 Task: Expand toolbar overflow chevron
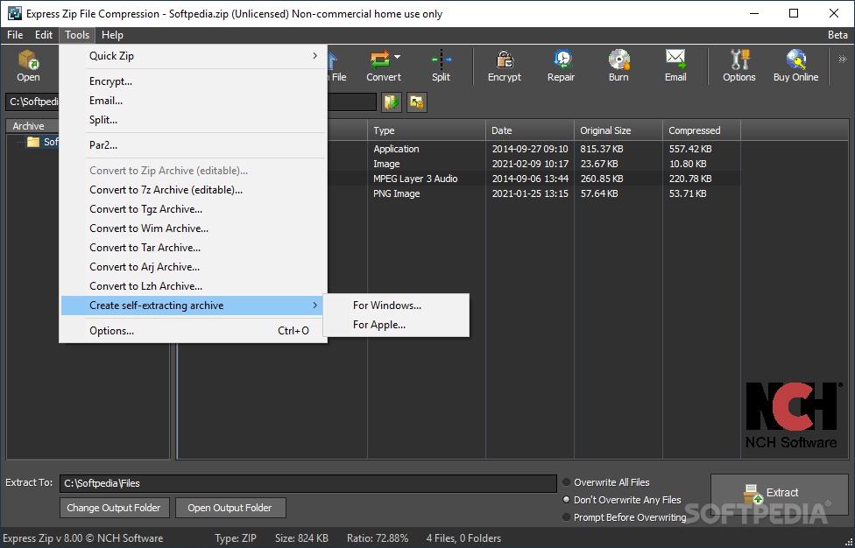tap(842, 60)
